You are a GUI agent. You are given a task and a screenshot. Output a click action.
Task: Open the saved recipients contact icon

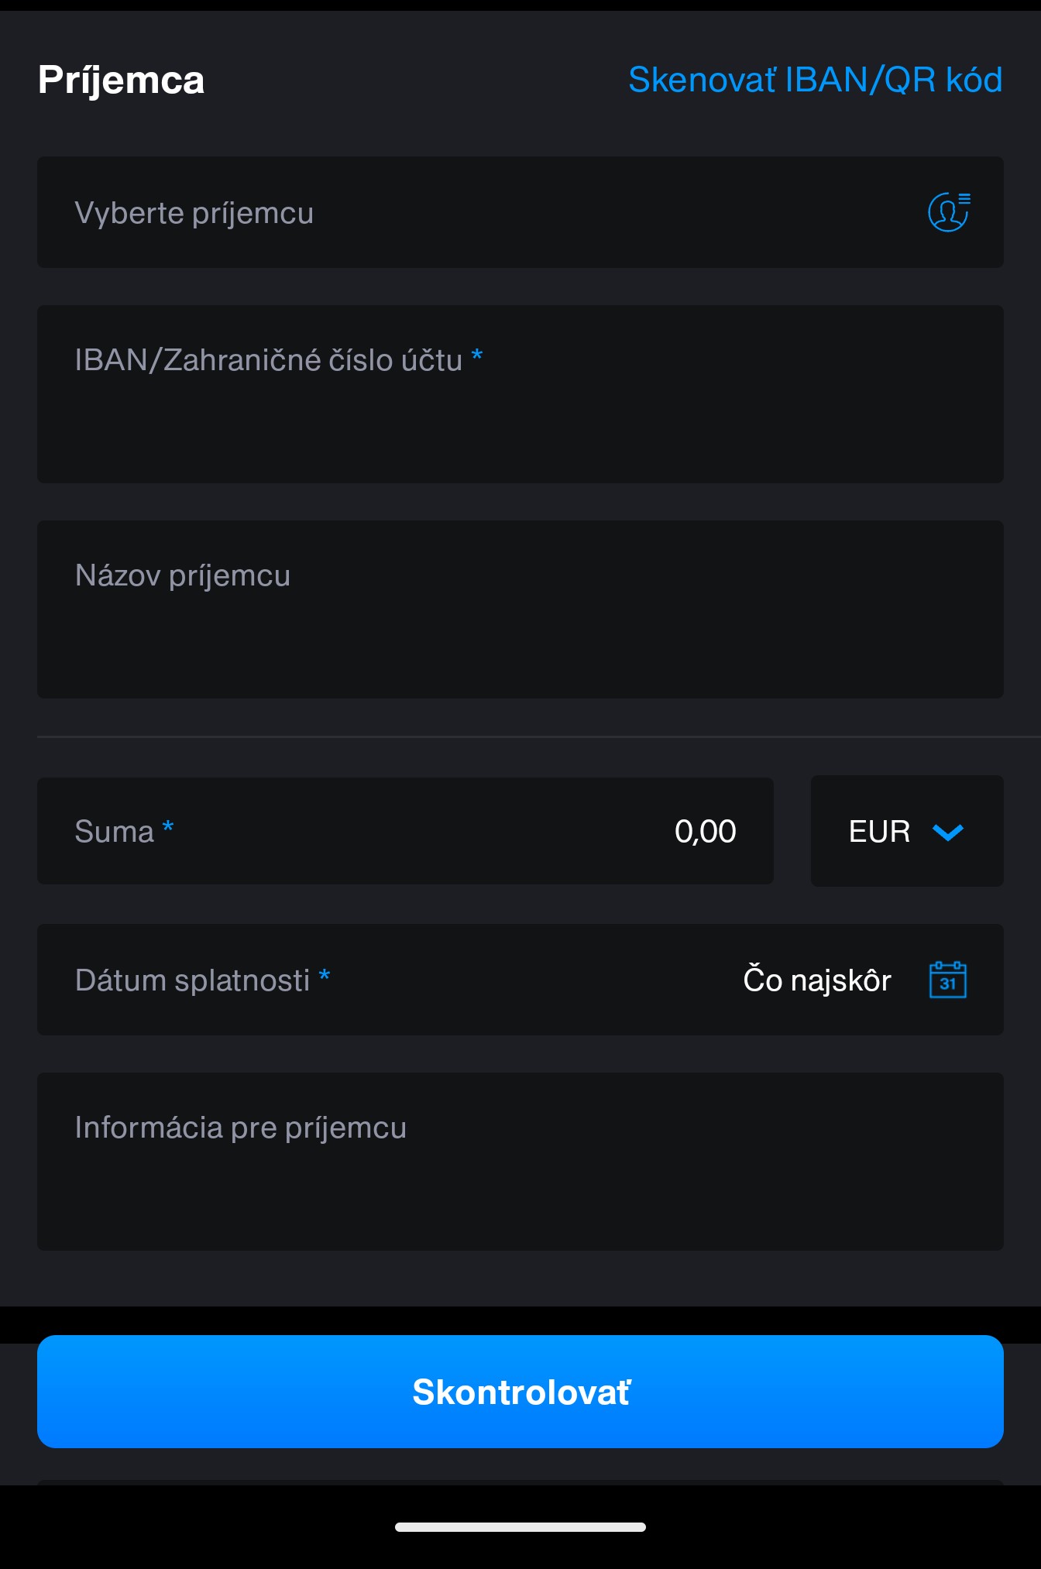(948, 212)
